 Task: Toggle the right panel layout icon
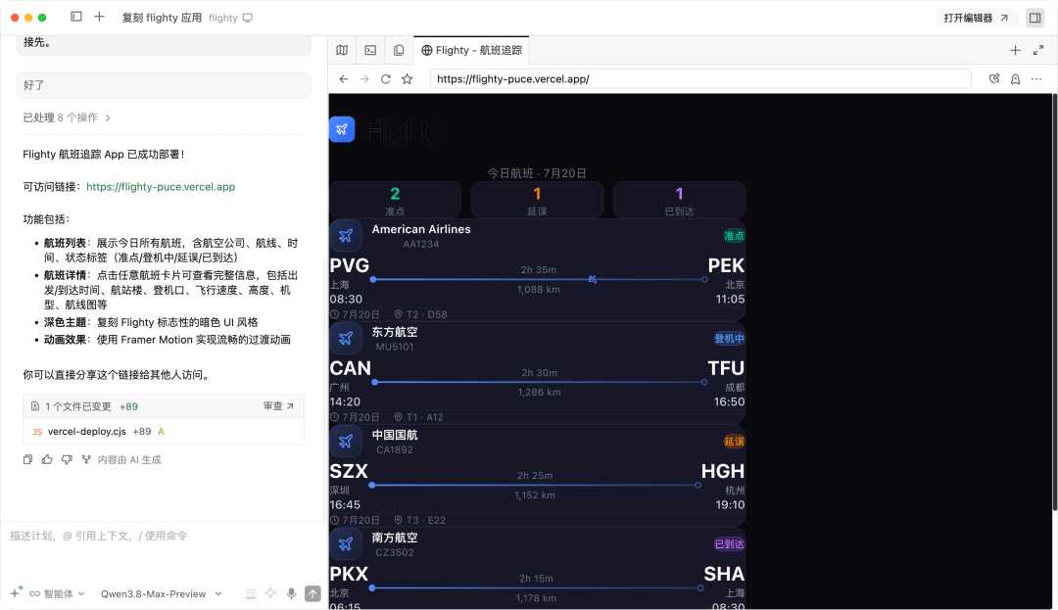[1035, 19]
